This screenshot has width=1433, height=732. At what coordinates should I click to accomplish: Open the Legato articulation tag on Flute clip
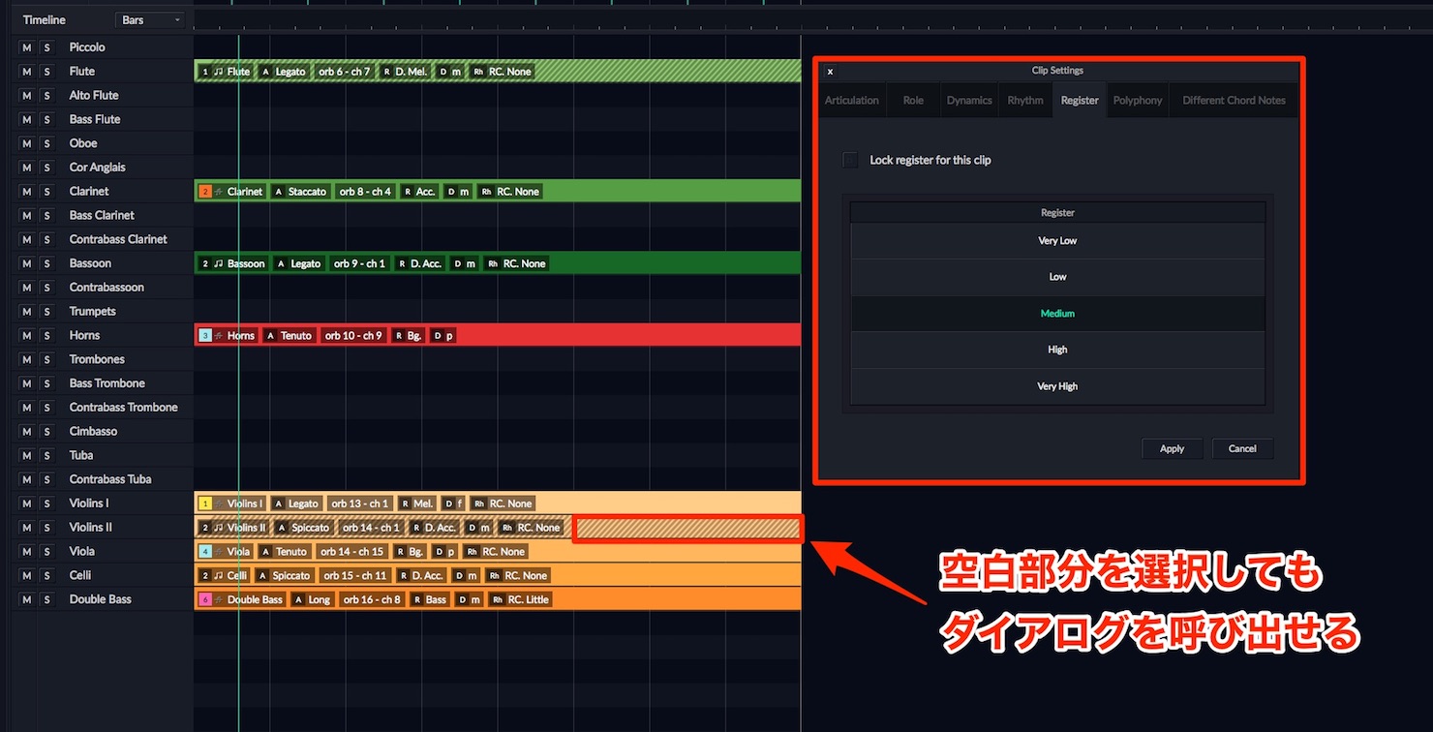[283, 72]
